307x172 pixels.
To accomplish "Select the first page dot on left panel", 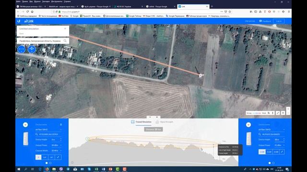I will pos(47,163).
